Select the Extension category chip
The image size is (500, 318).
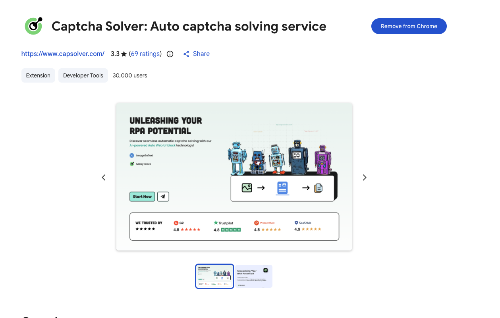(38, 75)
